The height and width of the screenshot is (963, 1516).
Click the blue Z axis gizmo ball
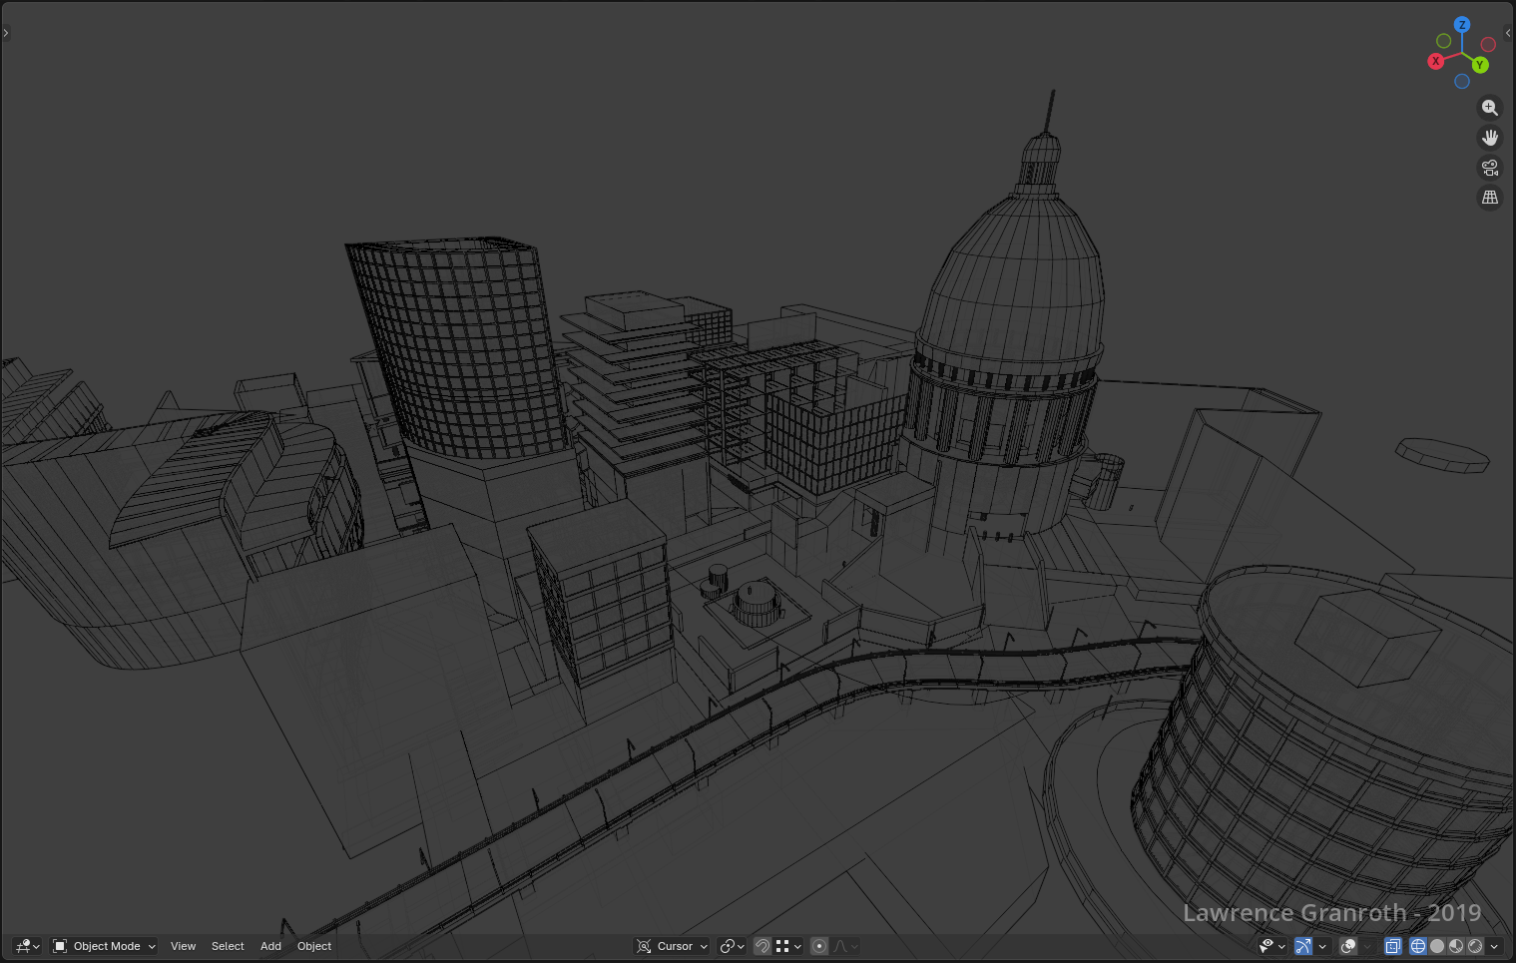1462,25
